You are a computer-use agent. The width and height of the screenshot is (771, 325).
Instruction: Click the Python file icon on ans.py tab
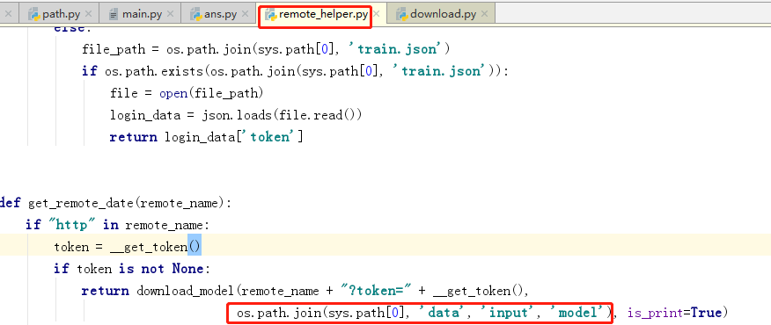195,14
